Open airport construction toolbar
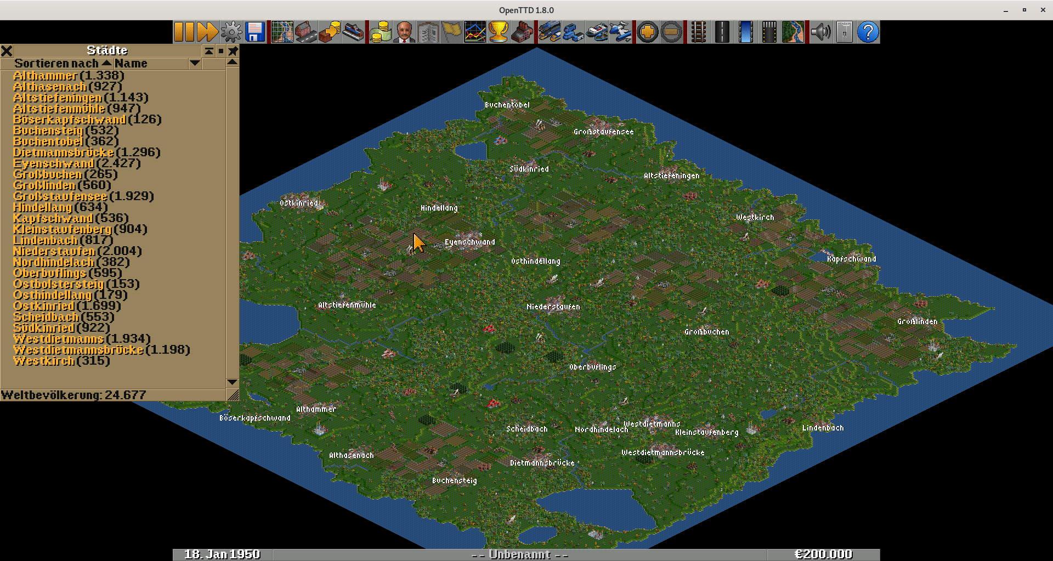The height and width of the screenshot is (561, 1053). tap(769, 32)
